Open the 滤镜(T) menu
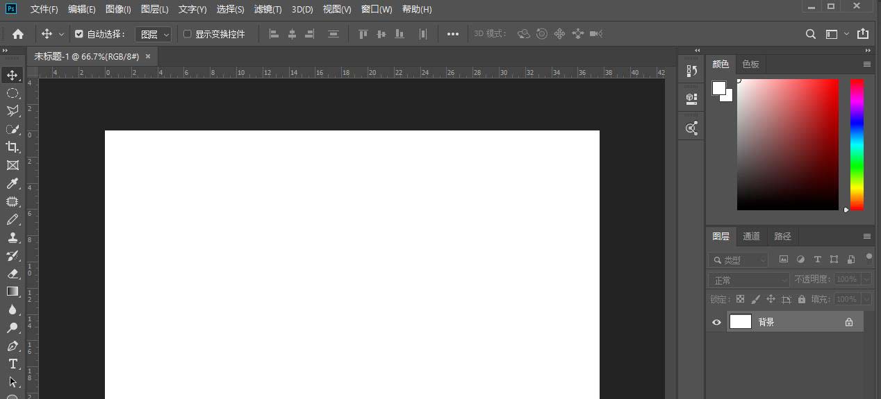Viewport: 881px width, 399px height. [x=267, y=9]
